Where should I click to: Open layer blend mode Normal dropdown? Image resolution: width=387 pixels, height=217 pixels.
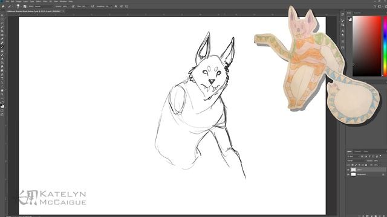click(356, 161)
